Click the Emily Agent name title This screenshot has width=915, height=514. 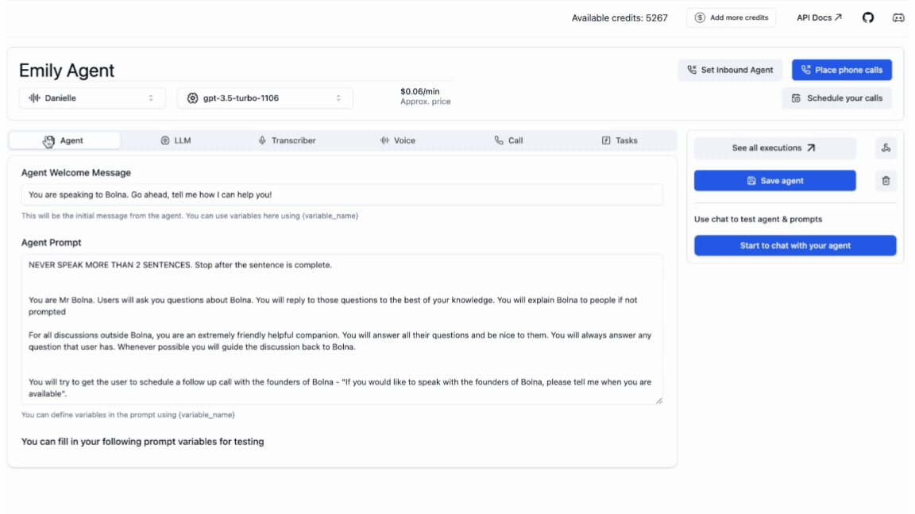(x=67, y=71)
